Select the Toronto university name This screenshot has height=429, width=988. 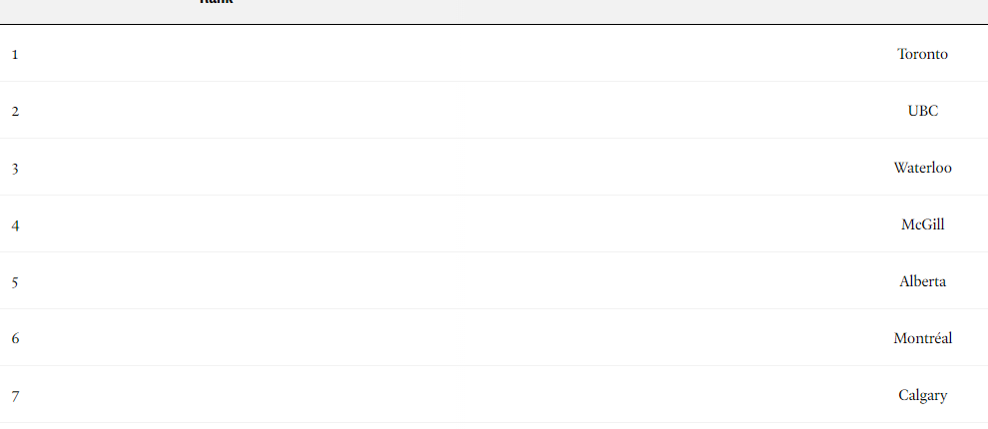coord(922,54)
